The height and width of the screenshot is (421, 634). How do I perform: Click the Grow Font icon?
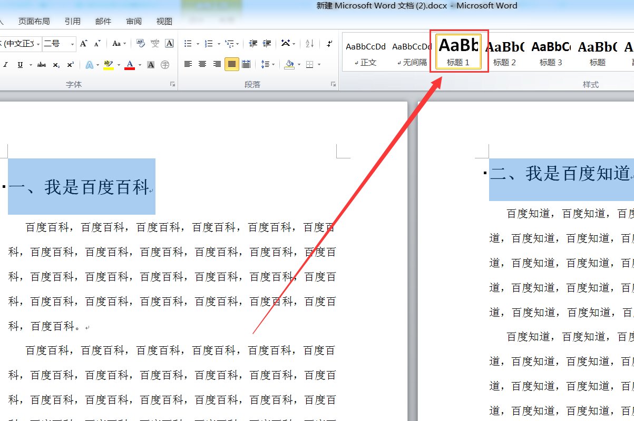click(x=83, y=44)
